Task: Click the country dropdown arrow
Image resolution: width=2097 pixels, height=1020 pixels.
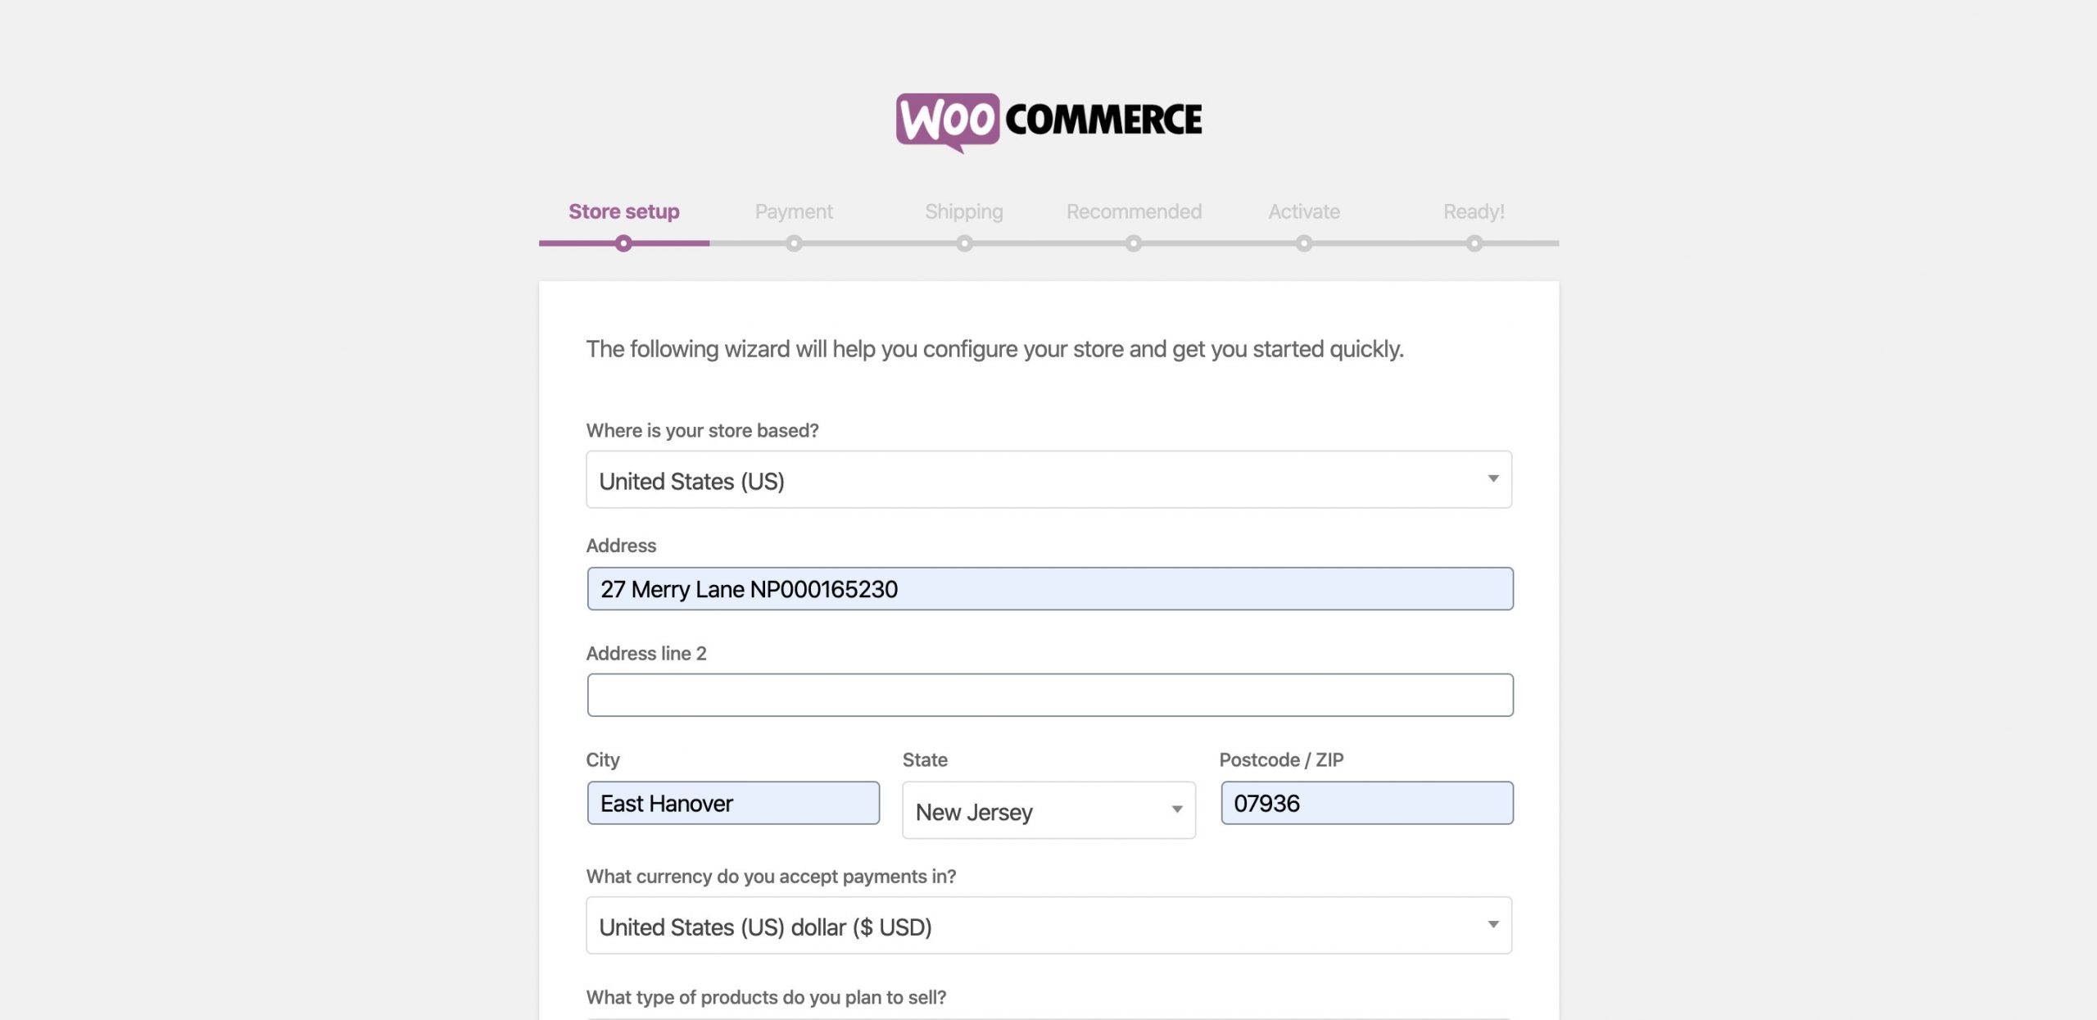Action: [1493, 478]
